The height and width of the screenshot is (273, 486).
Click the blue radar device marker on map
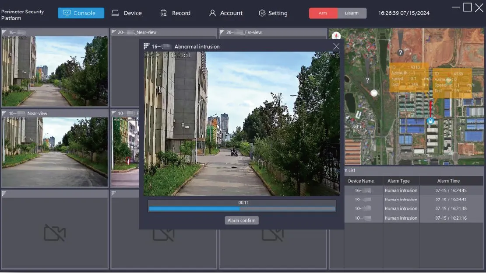point(430,121)
